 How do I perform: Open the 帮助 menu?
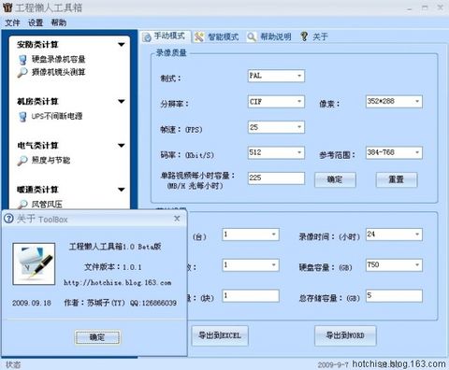59,22
